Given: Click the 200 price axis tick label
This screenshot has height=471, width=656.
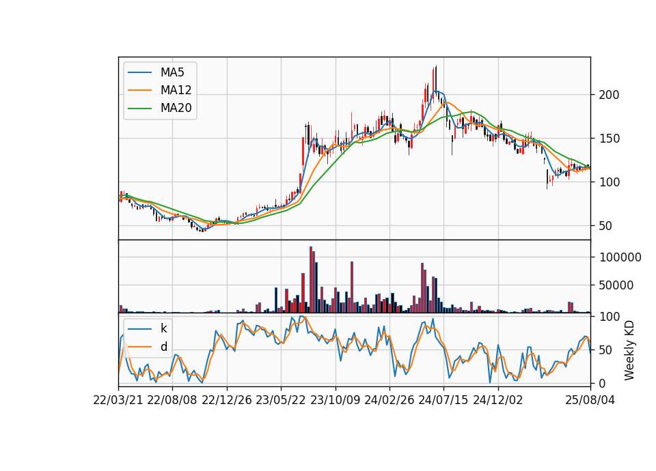Looking at the screenshot, I should pyautogui.click(x=609, y=95).
